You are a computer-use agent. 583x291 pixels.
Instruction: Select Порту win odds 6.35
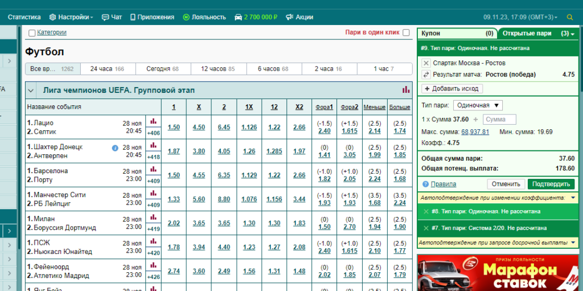coord(224,175)
